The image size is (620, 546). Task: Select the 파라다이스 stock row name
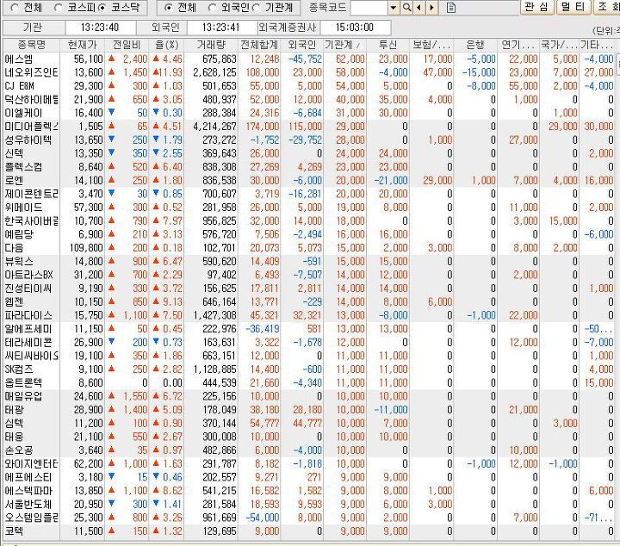tap(28, 315)
